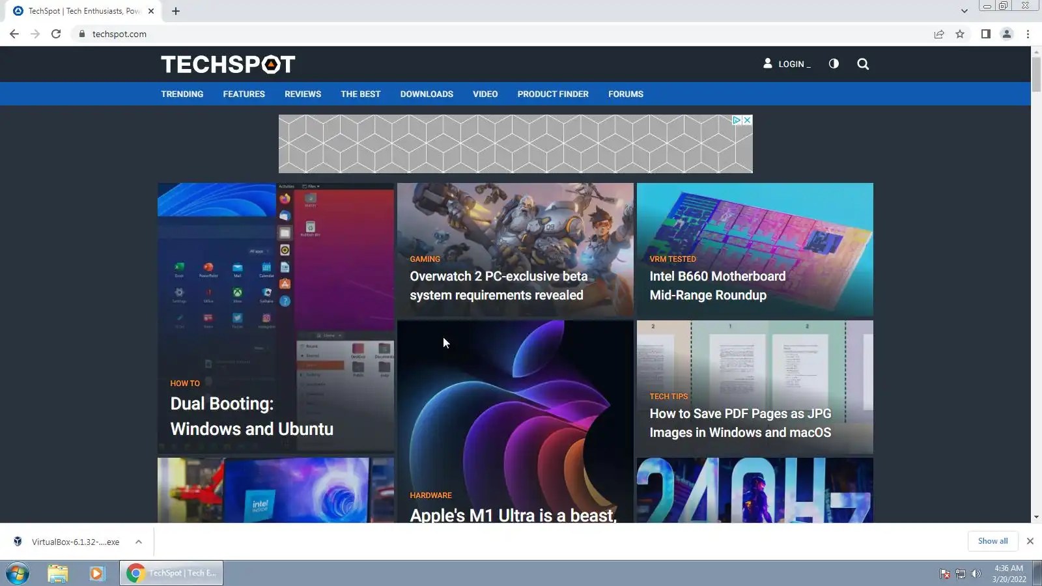Viewport: 1042px width, 586px height.
Task: Open Windows Explorer from taskbar
Action: coord(57,573)
